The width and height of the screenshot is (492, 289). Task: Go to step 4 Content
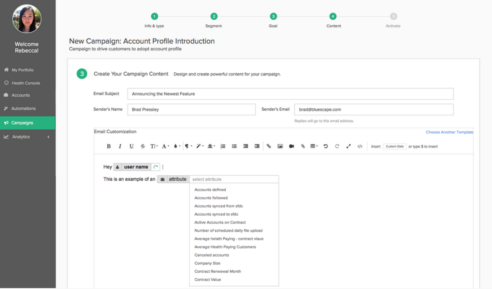pyautogui.click(x=333, y=16)
